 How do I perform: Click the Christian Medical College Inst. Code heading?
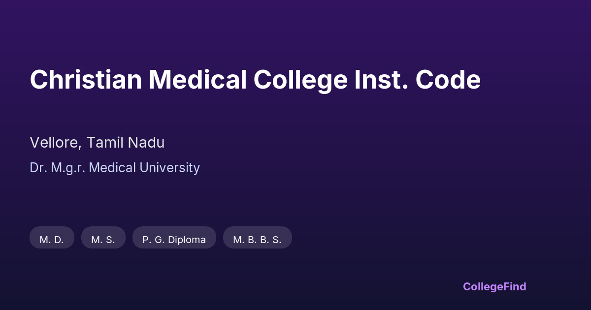[255, 80]
